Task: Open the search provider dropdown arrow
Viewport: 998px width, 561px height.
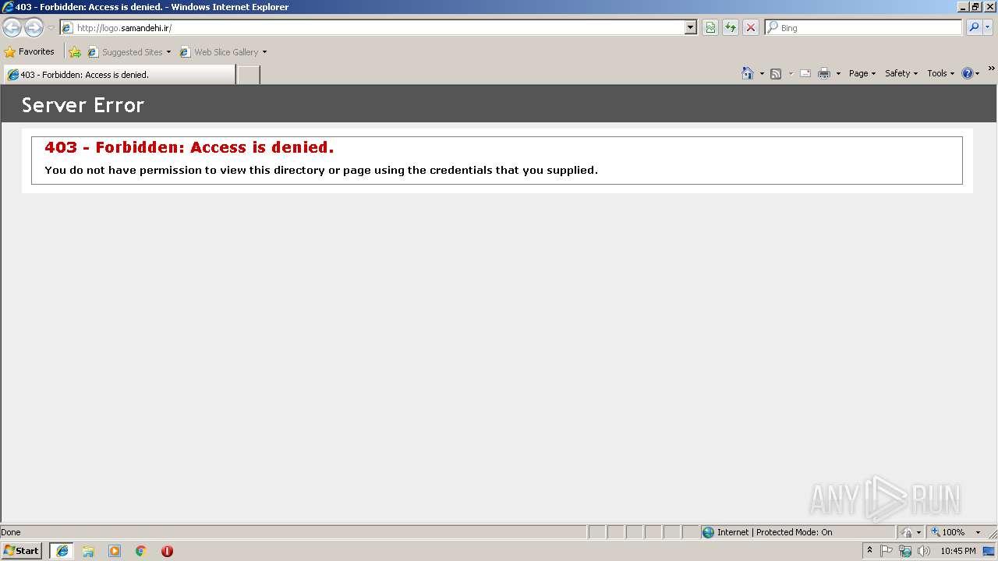Action: pyautogui.click(x=988, y=28)
